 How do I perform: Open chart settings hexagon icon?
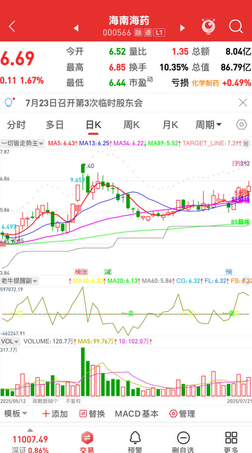pos(242,125)
